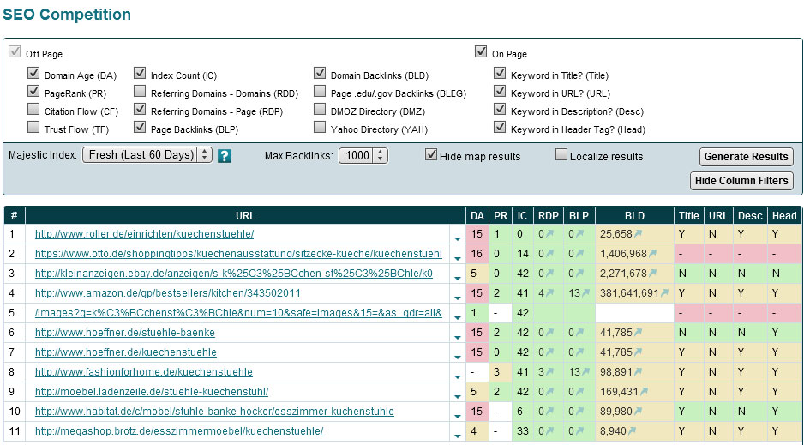The image size is (804, 445).
Task: Open the habitat.de esszimmer-kuchenstuhle link
Action: pos(214,412)
